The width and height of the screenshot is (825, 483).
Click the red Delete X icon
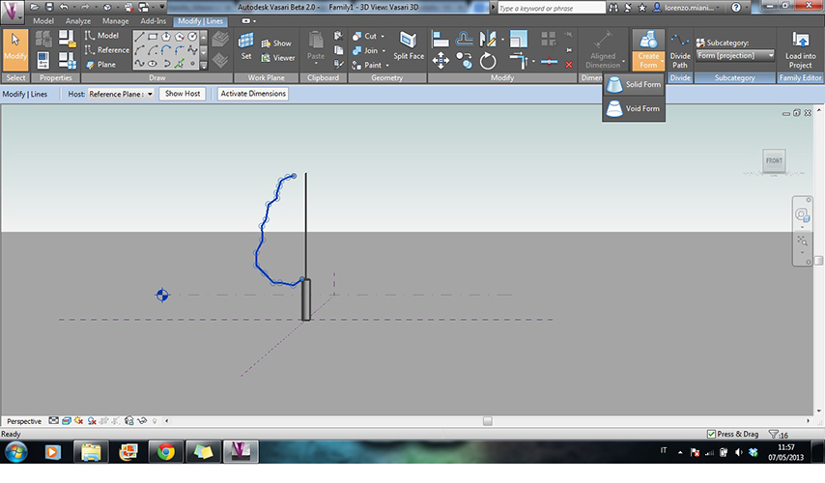tap(569, 64)
